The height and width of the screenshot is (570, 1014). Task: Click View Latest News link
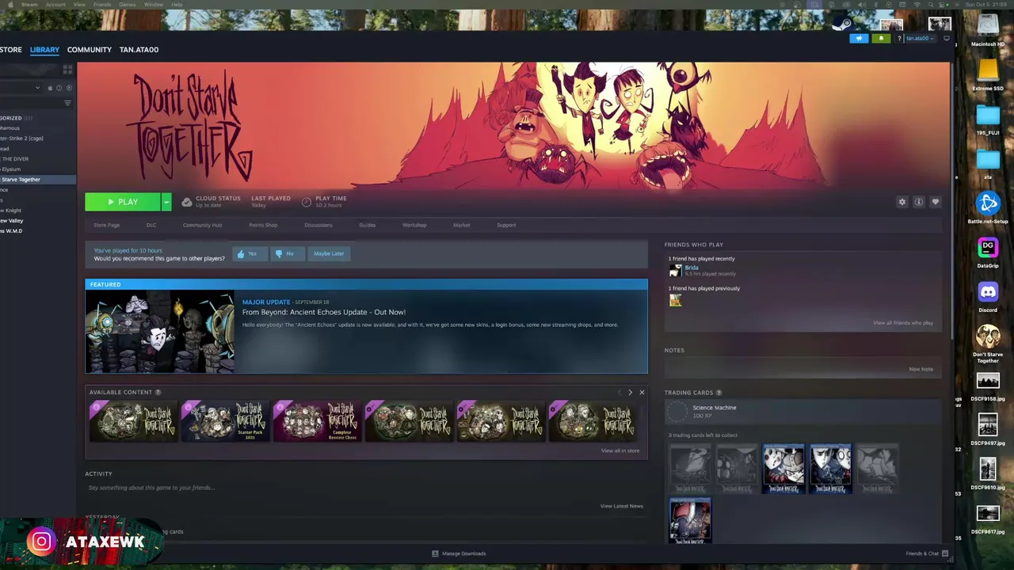(622, 506)
